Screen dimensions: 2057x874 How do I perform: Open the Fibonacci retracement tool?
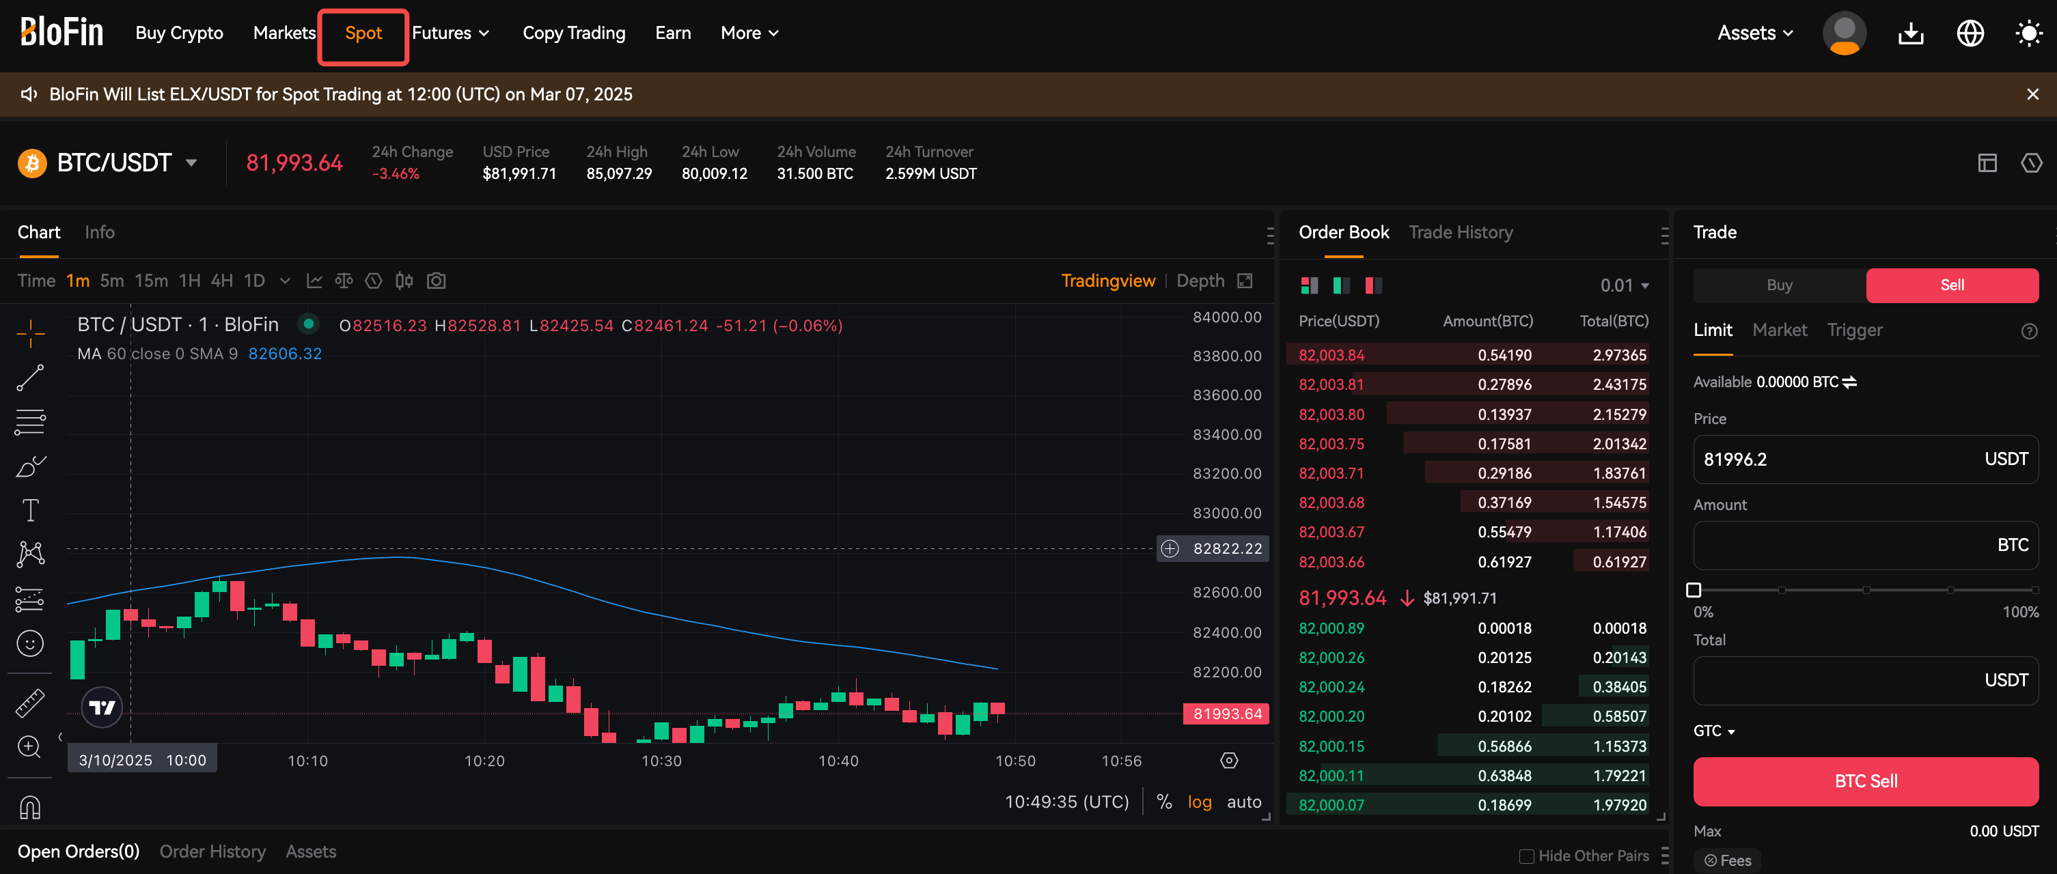coord(30,421)
